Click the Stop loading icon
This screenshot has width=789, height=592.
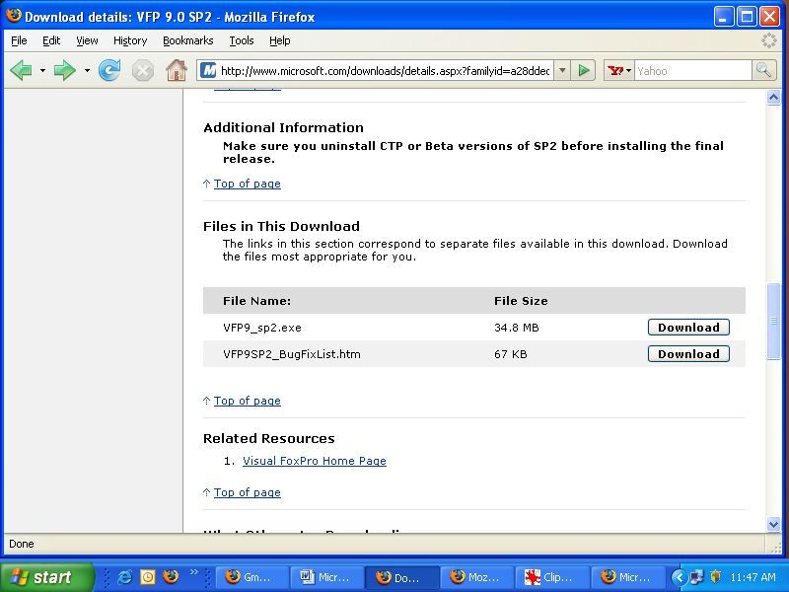143,70
